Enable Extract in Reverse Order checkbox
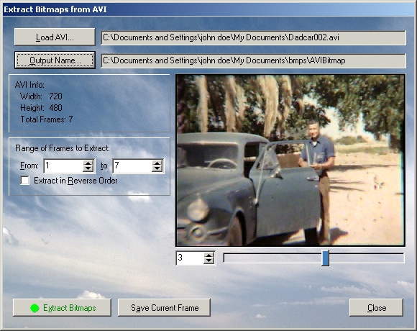Image resolution: width=417 pixels, height=331 pixels. click(x=25, y=181)
